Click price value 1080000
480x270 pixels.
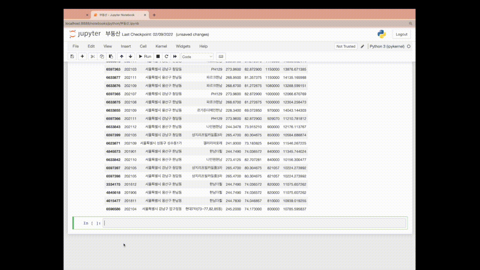272,86
